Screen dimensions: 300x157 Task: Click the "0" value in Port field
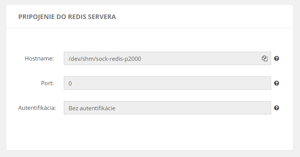(70, 84)
